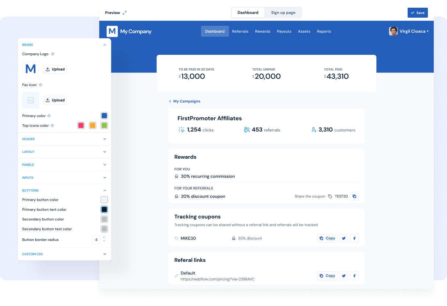Open the Secondary button text color swatch
Screen dimensions: 447x306
[x=104, y=229]
